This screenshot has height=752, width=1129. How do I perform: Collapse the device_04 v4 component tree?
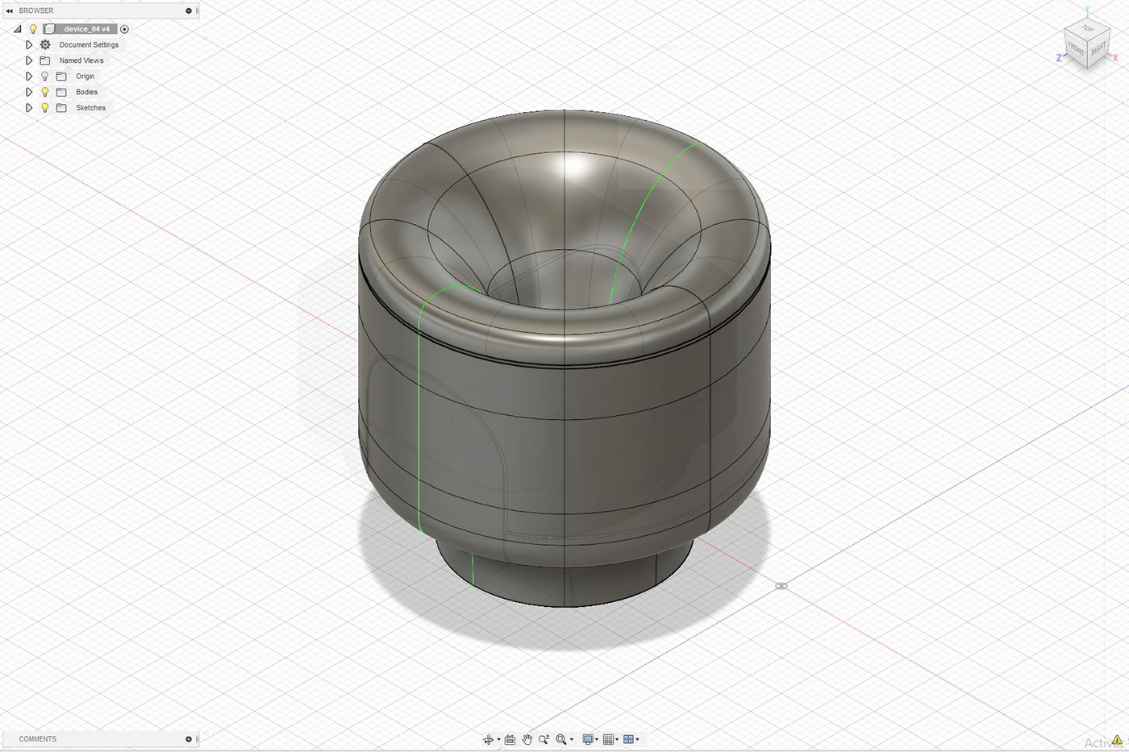click(x=17, y=28)
